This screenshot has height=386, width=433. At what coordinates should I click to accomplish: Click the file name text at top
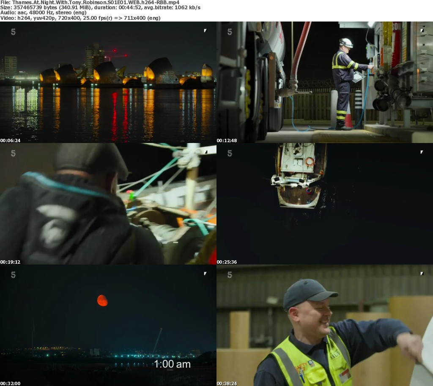90,3
